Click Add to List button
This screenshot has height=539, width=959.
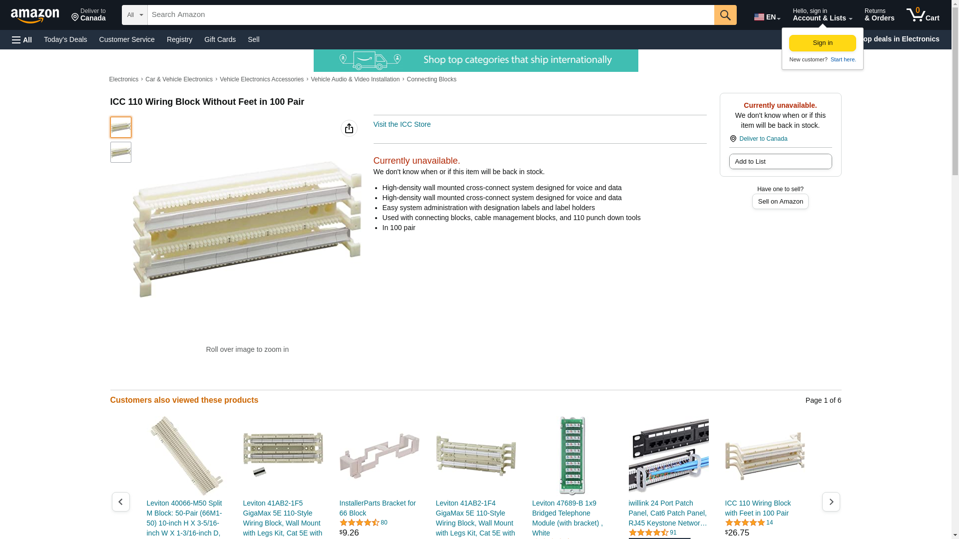(780, 161)
